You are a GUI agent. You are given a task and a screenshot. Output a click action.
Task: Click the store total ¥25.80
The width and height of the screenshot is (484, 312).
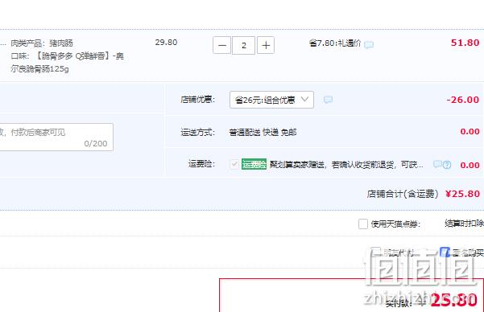(462, 194)
